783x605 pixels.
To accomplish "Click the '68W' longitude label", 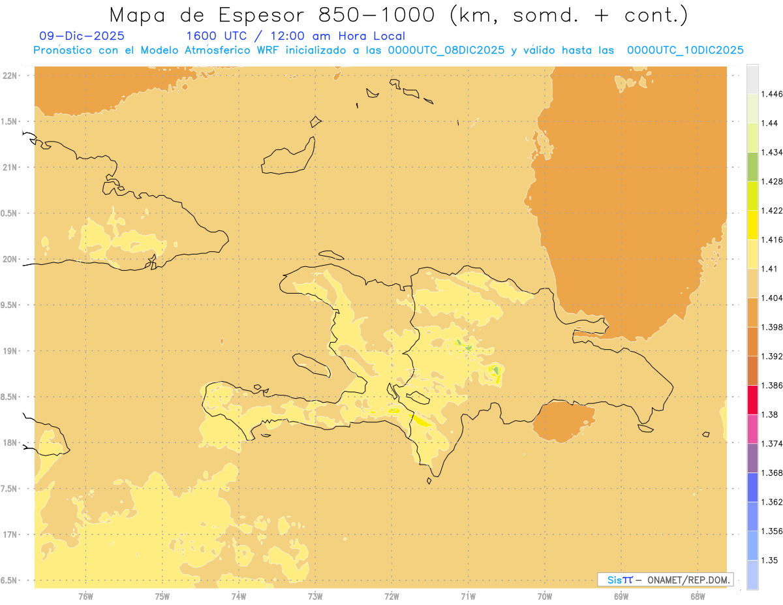I will point(698,596).
